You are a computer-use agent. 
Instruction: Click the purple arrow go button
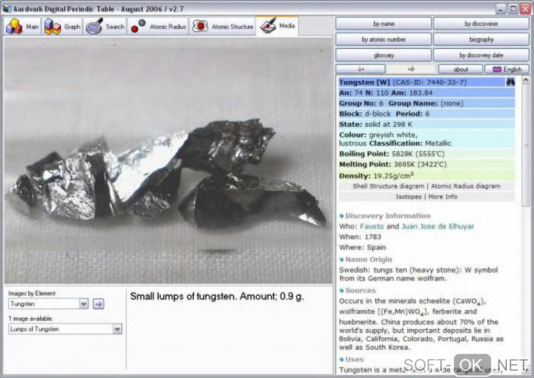(98, 304)
